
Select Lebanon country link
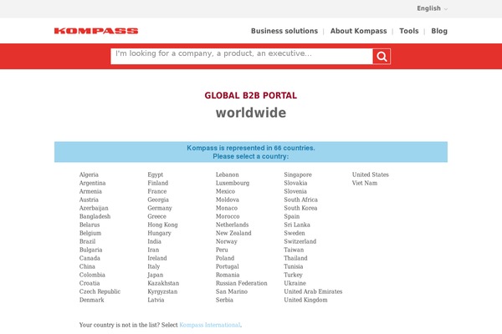tap(228, 175)
